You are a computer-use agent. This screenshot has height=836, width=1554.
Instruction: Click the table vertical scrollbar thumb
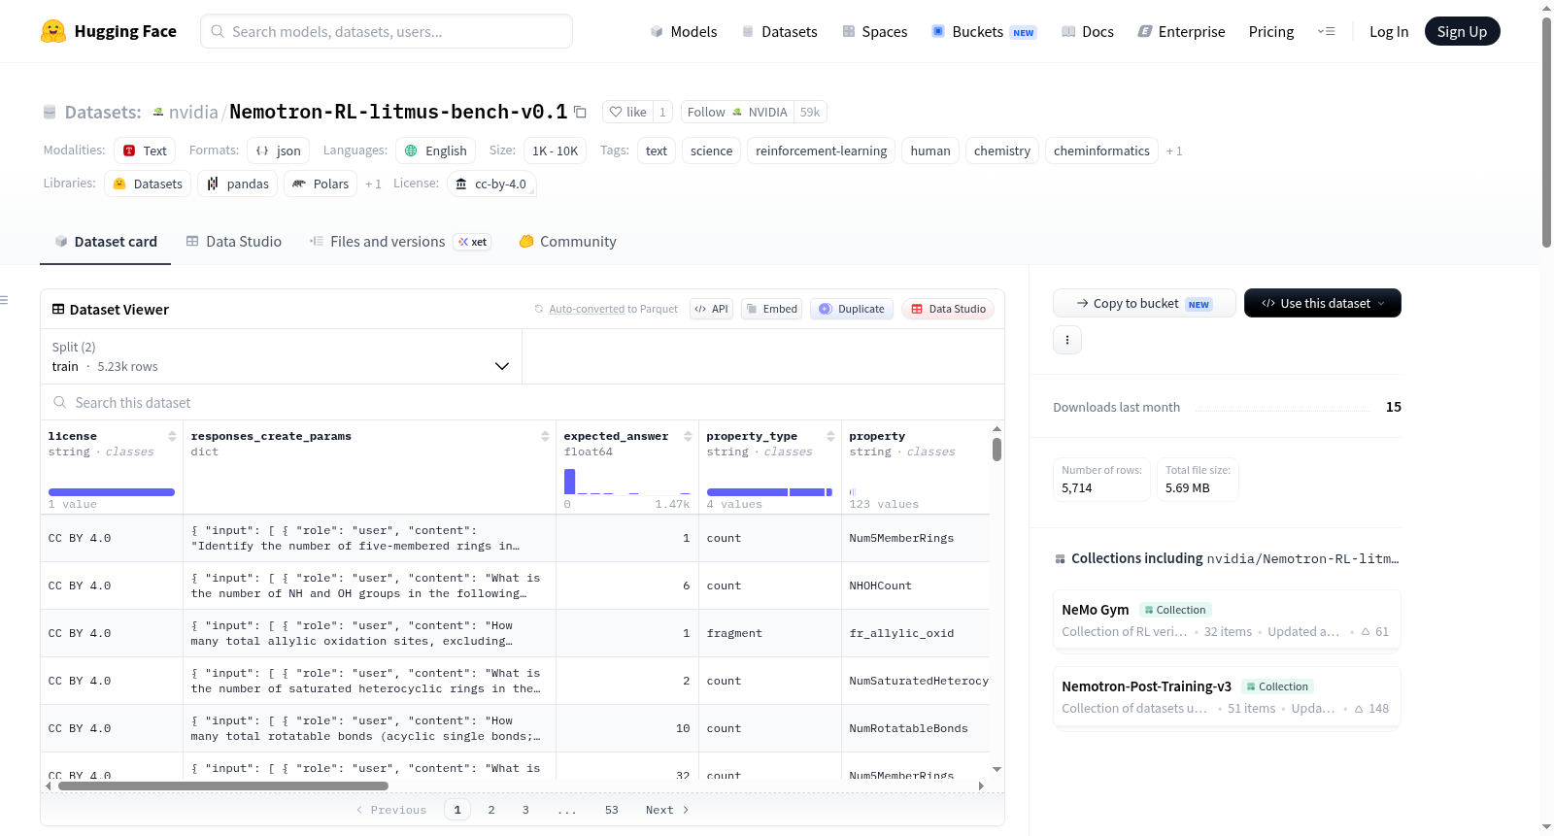point(997,450)
